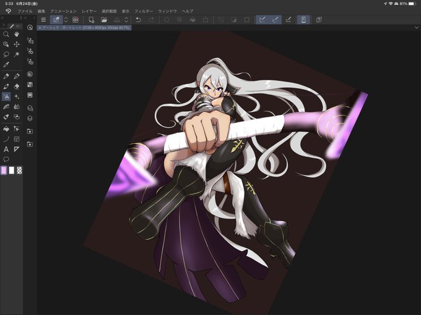Select the Auto select magic wand tool

17,54
